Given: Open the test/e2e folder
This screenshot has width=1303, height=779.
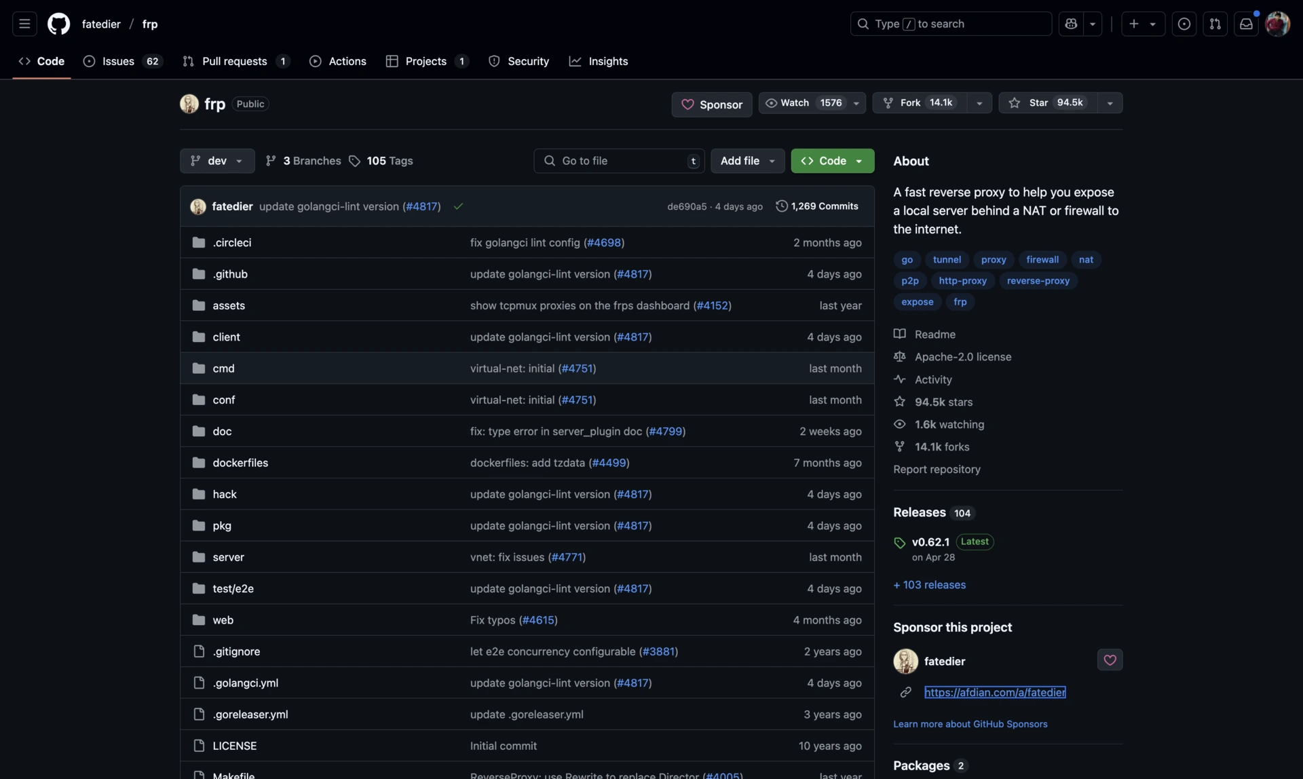Looking at the screenshot, I should click(233, 588).
